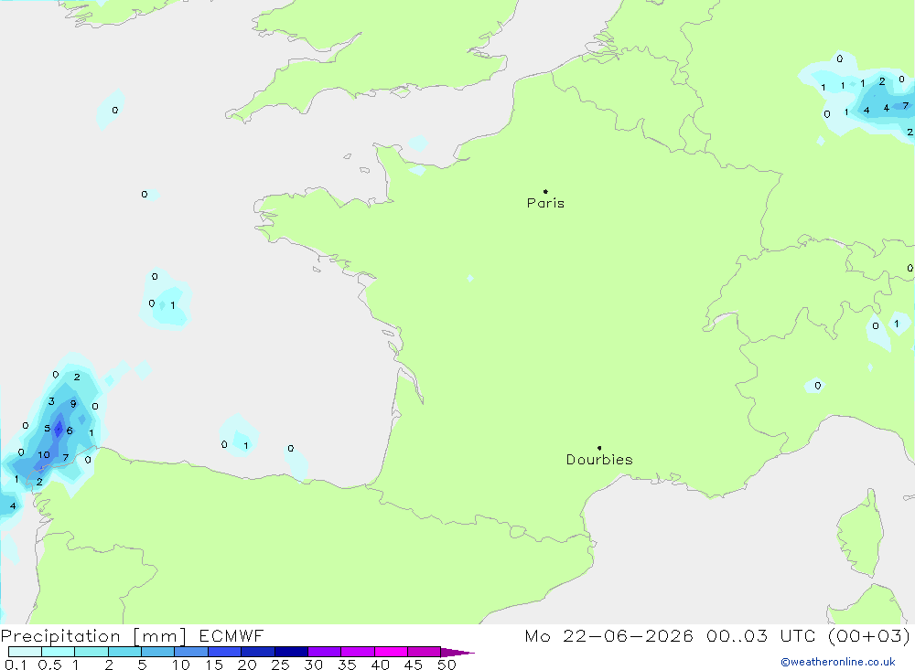This screenshot has width=915, height=670.
Task: Select the 40–45 mm magenta legend swatch
Action: 391,652
